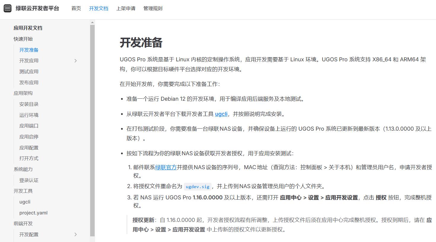Open 安装目录 sidebar page
436x242 pixels.
[x=29, y=104]
